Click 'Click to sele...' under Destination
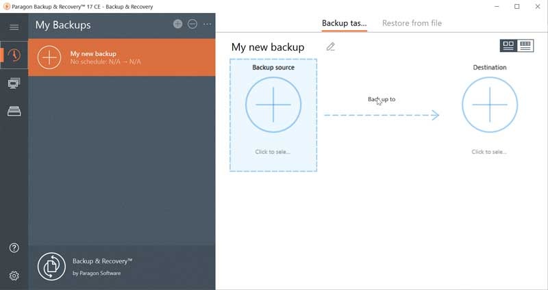548x290 pixels. pyautogui.click(x=489, y=152)
